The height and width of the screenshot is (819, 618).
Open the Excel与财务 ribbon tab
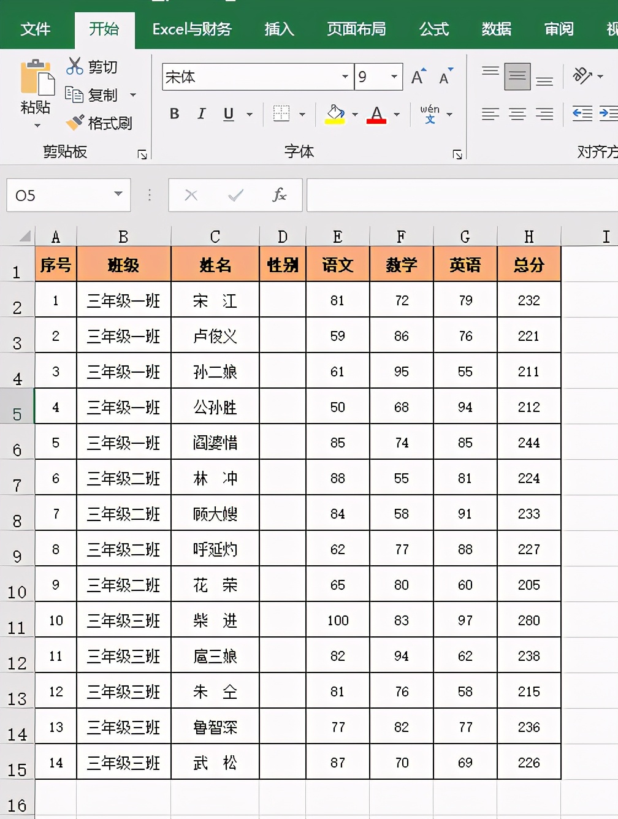click(x=191, y=28)
